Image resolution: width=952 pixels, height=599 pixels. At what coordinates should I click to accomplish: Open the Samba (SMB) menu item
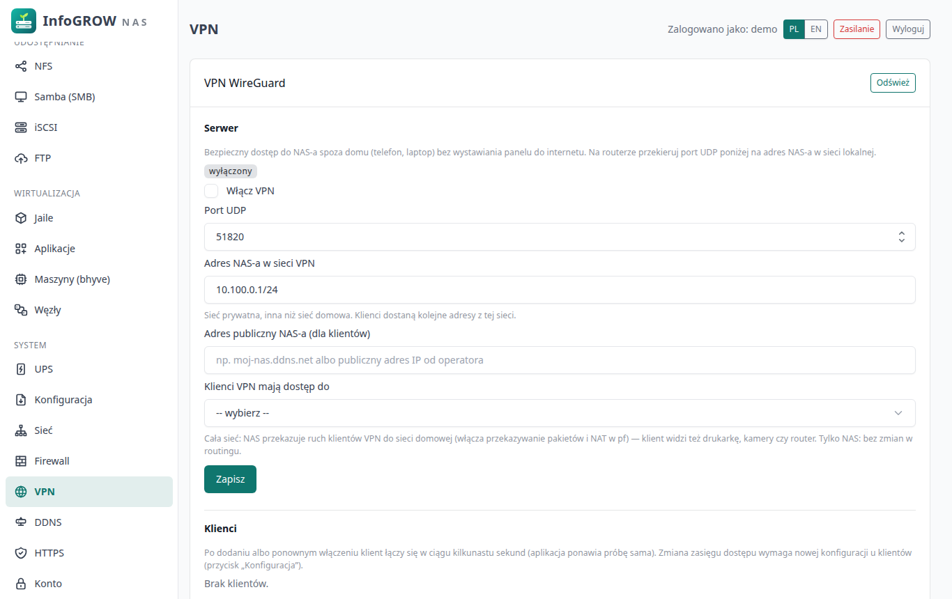tap(89, 97)
